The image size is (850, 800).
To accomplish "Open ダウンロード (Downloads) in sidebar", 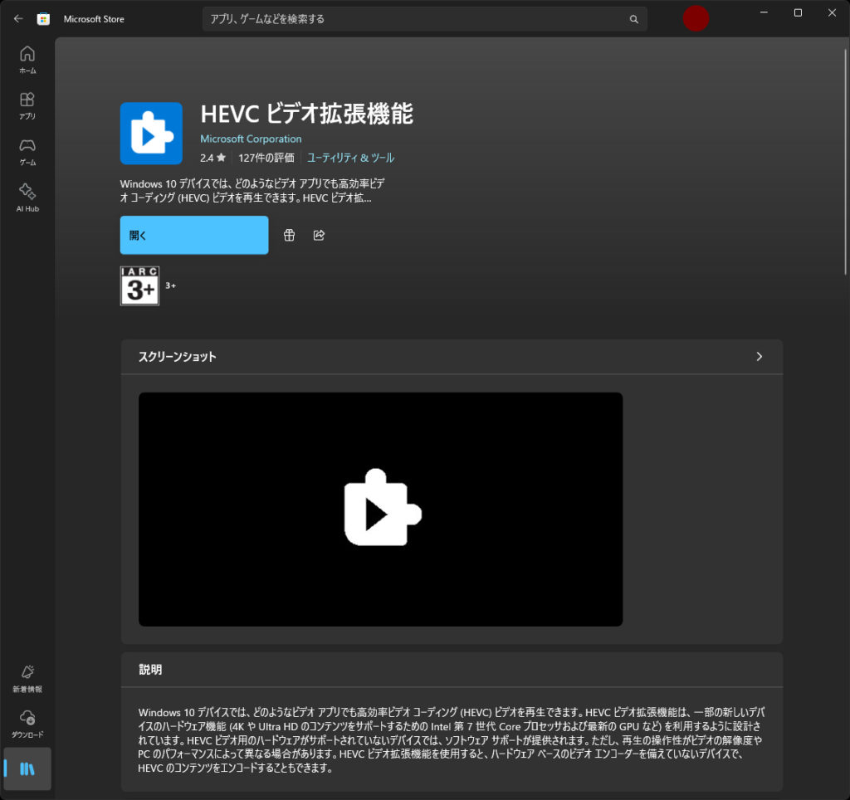I will tap(27, 723).
